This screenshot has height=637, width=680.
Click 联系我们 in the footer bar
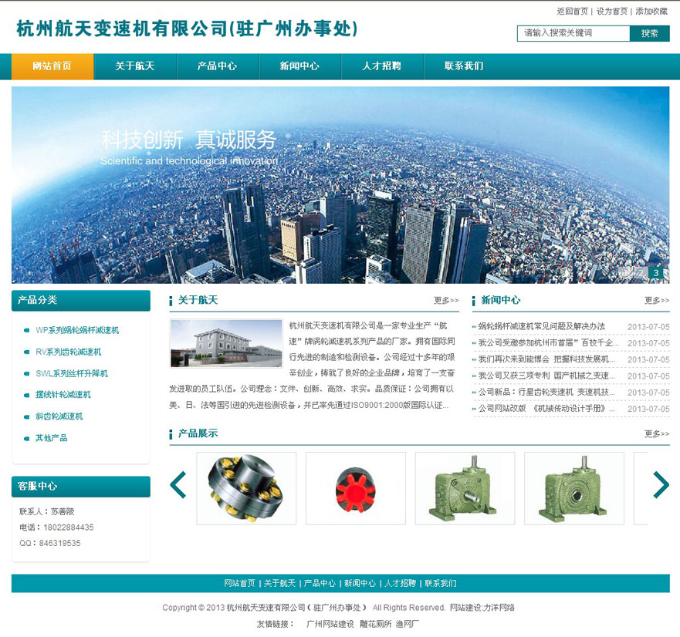440,583
